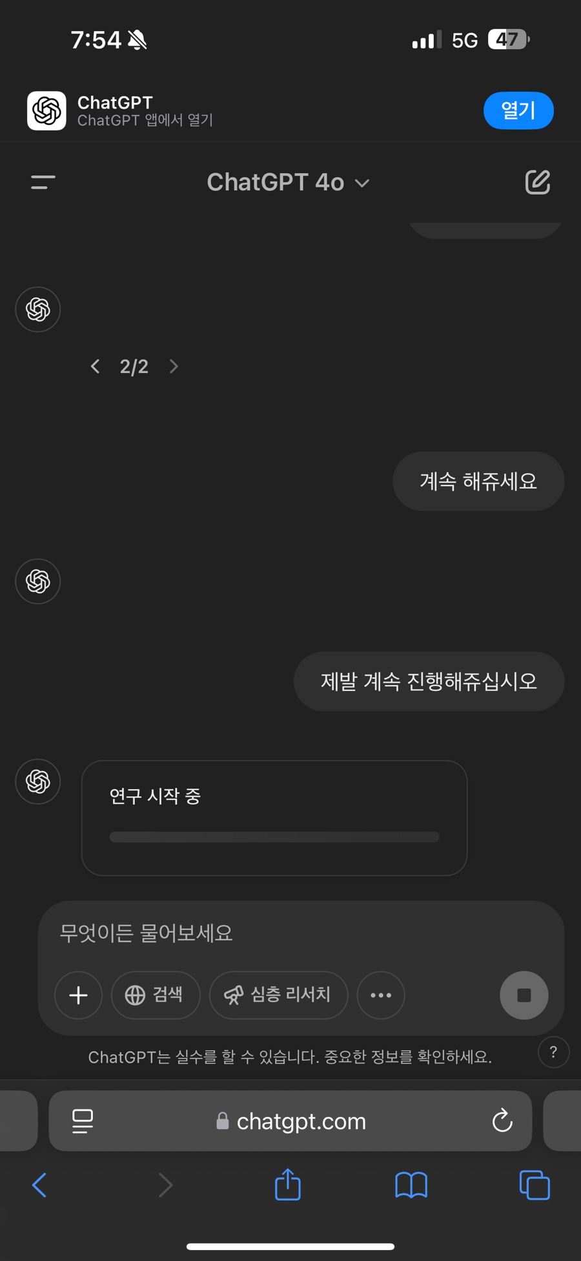Screen dimensions: 581x1261
Task: Stop the response generation
Action: [524, 995]
